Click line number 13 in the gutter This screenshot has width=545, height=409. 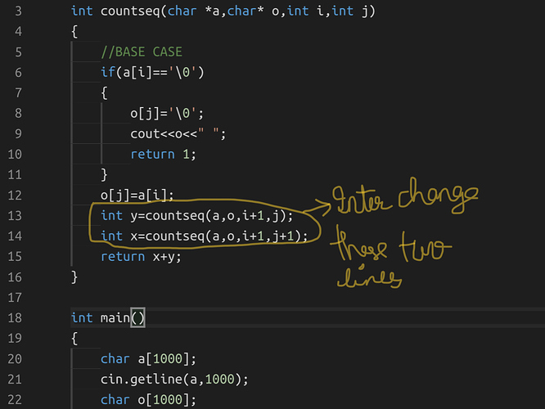coord(15,216)
